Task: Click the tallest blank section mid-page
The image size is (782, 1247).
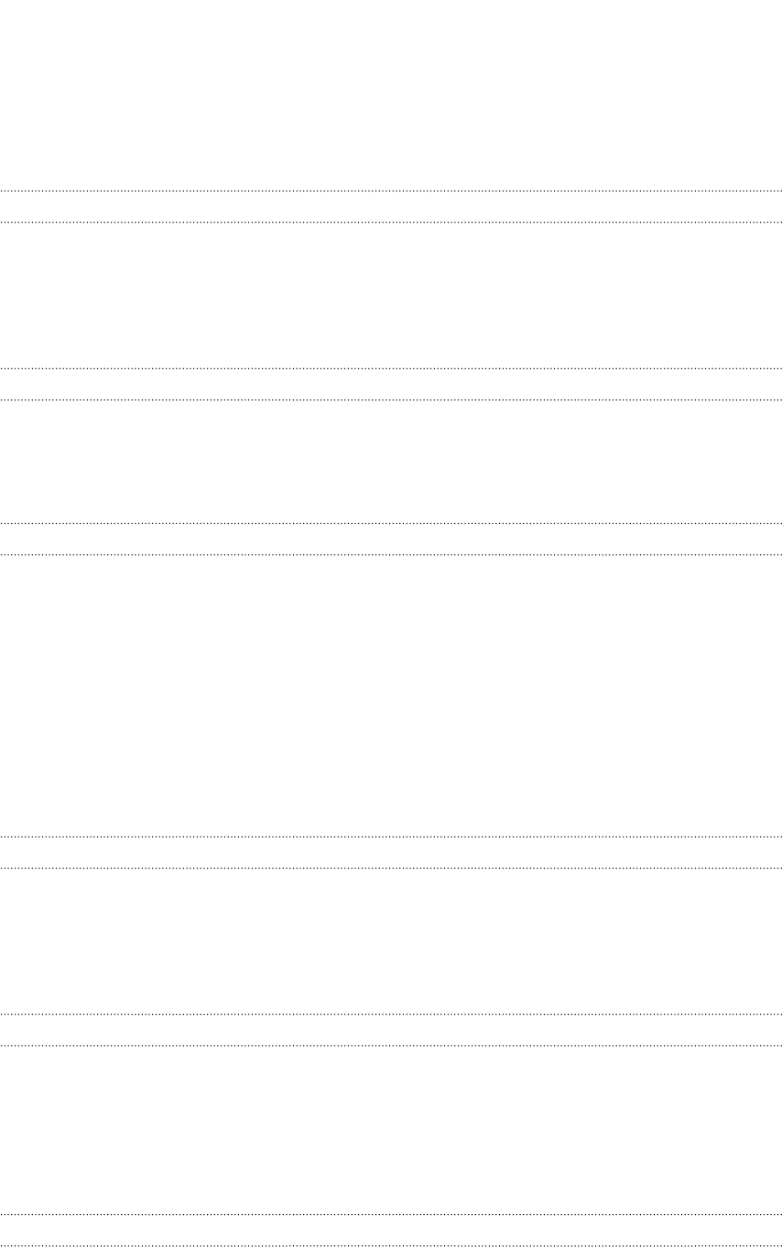Action: pos(391,695)
